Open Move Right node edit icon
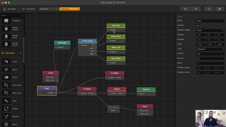The width and height of the screenshot is (226, 127). click(123, 58)
